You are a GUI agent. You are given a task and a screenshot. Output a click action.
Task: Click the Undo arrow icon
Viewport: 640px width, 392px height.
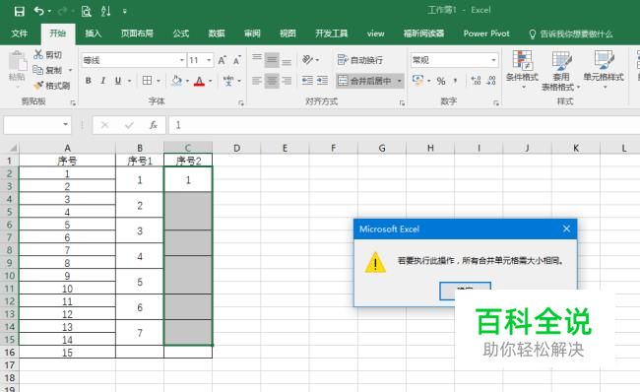(39, 11)
